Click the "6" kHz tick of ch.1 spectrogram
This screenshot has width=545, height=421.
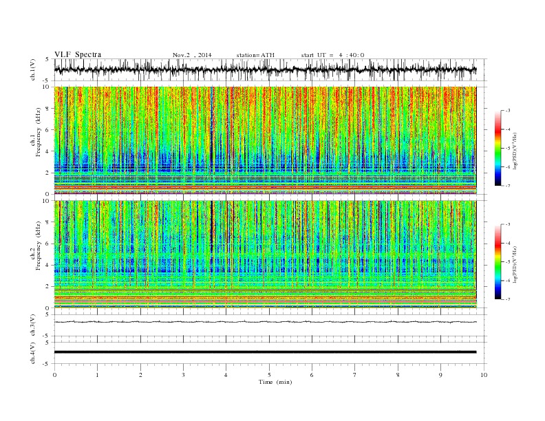(x=47, y=130)
